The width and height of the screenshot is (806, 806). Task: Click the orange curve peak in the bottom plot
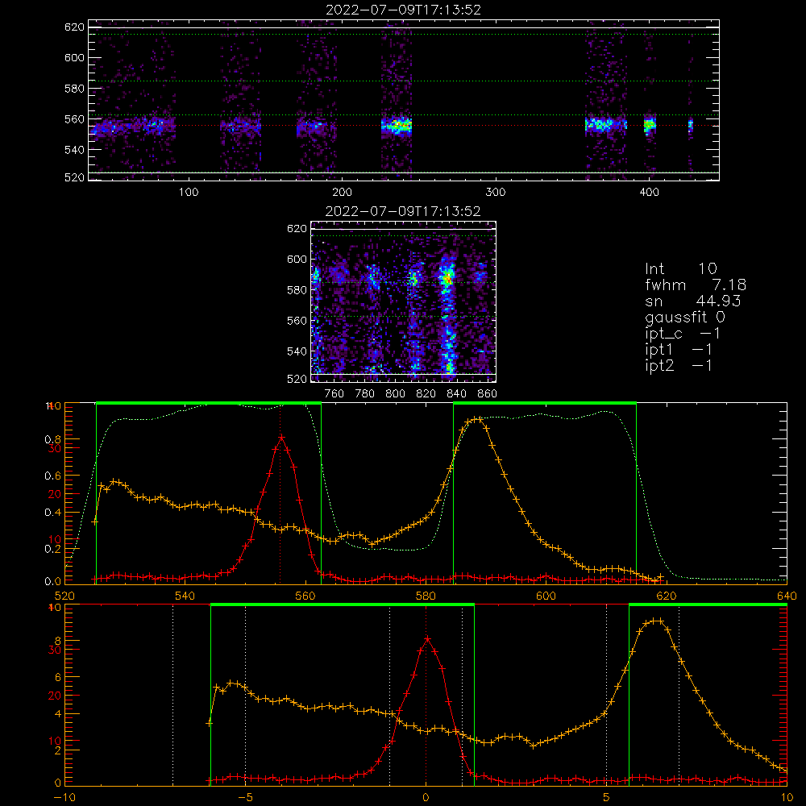pyautogui.click(x=655, y=621)
